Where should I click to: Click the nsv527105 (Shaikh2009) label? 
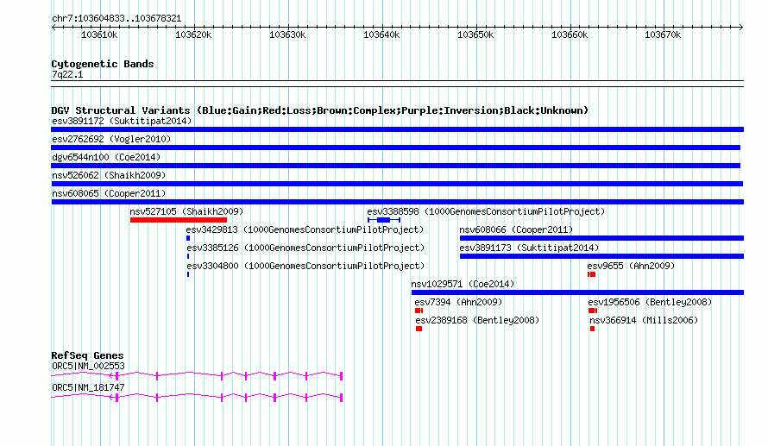click(x=186, y=211)
